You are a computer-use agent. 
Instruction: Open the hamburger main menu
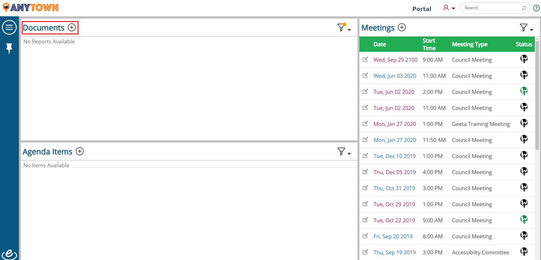point(9,27)
